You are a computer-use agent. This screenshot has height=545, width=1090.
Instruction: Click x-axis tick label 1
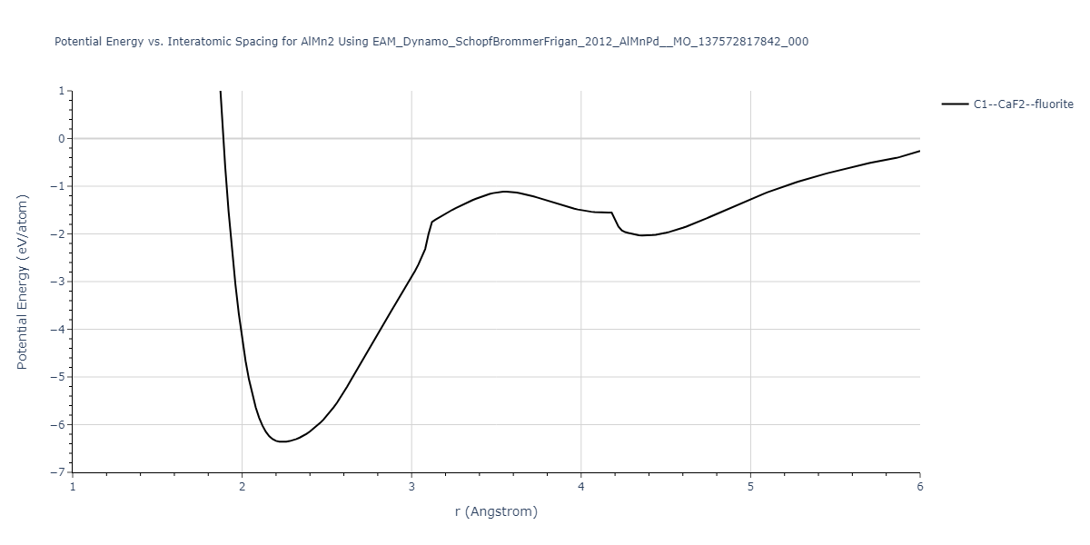click(x=73, y=487)
